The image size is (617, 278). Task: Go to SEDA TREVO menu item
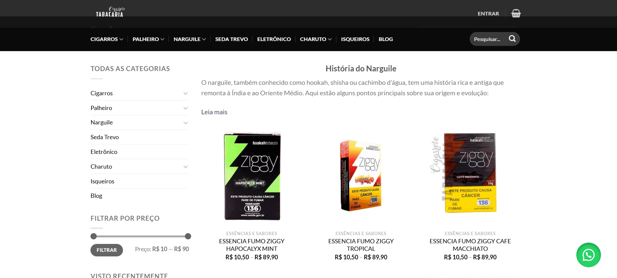pyautogui.click(x=231, y=39)
